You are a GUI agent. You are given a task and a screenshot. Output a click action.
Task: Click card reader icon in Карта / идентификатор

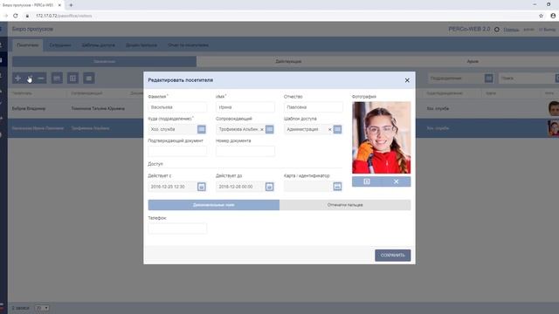pos(337,187)
